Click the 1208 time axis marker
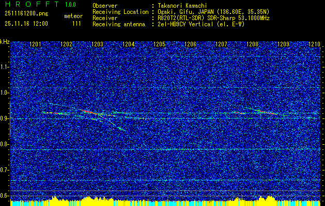Viewport: 325px width, 206px height. pyautogui.click(x=252, y=44)
